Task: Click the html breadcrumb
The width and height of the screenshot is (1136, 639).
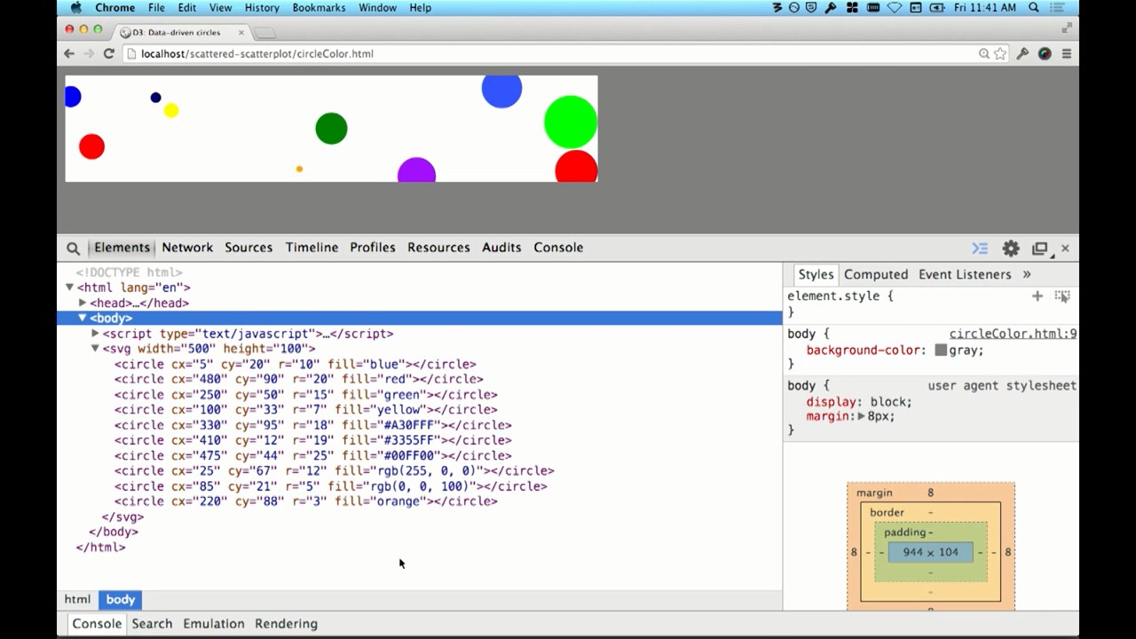Action: click(x=77, y=600)
